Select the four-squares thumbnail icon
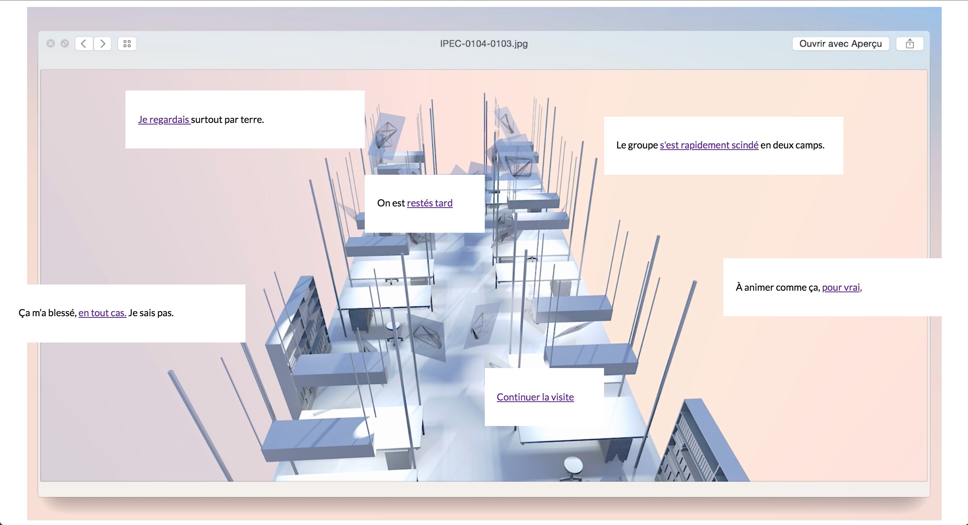This screenshot has height=525, width=968. click(x=127, y=44)
